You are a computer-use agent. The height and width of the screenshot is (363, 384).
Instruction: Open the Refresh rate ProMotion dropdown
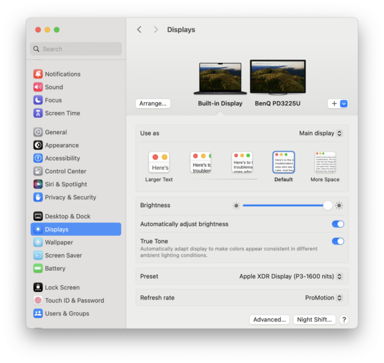tap(324, 297)
